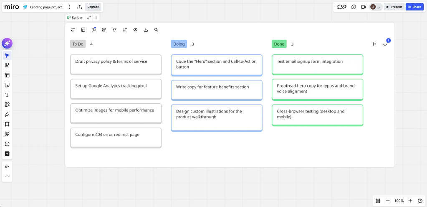Open the Code the "Hero" section card

click(x=217, y=65)
